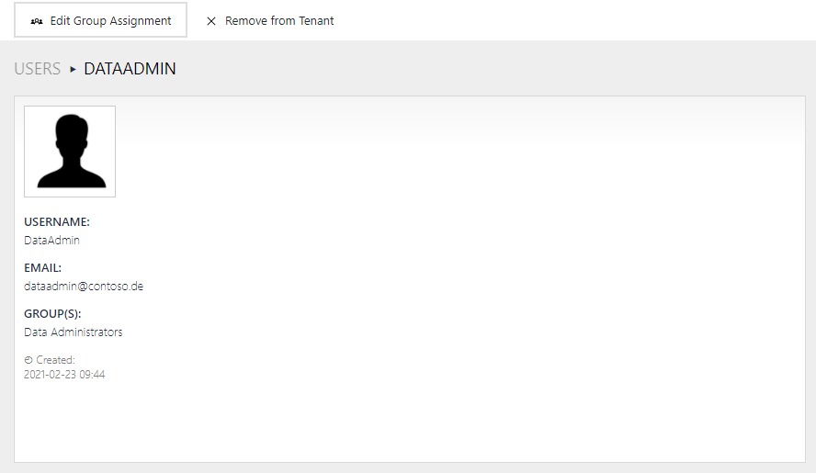Click the clock icon next to Created

(x=28, y=360)
